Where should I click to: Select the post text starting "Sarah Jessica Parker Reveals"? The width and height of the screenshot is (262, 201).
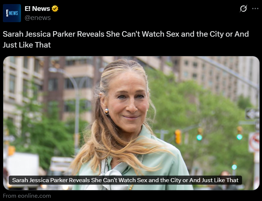coord(126,40)
